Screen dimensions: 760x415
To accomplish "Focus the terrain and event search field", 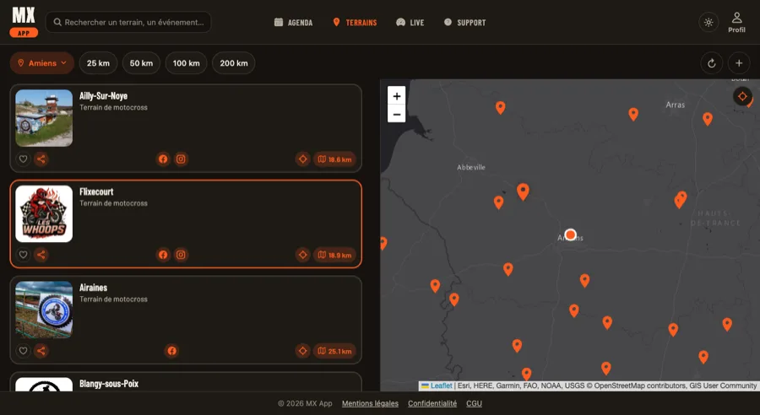I will click(128, 22).
